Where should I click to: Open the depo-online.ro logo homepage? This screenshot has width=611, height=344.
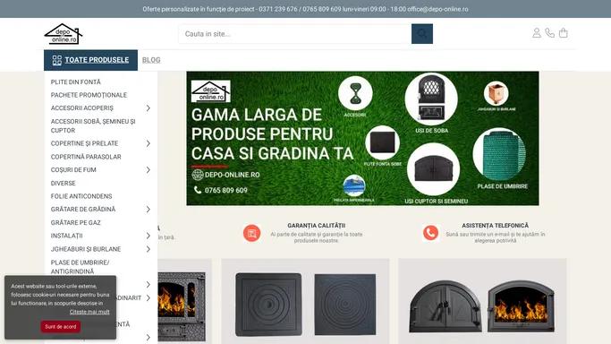64,34
